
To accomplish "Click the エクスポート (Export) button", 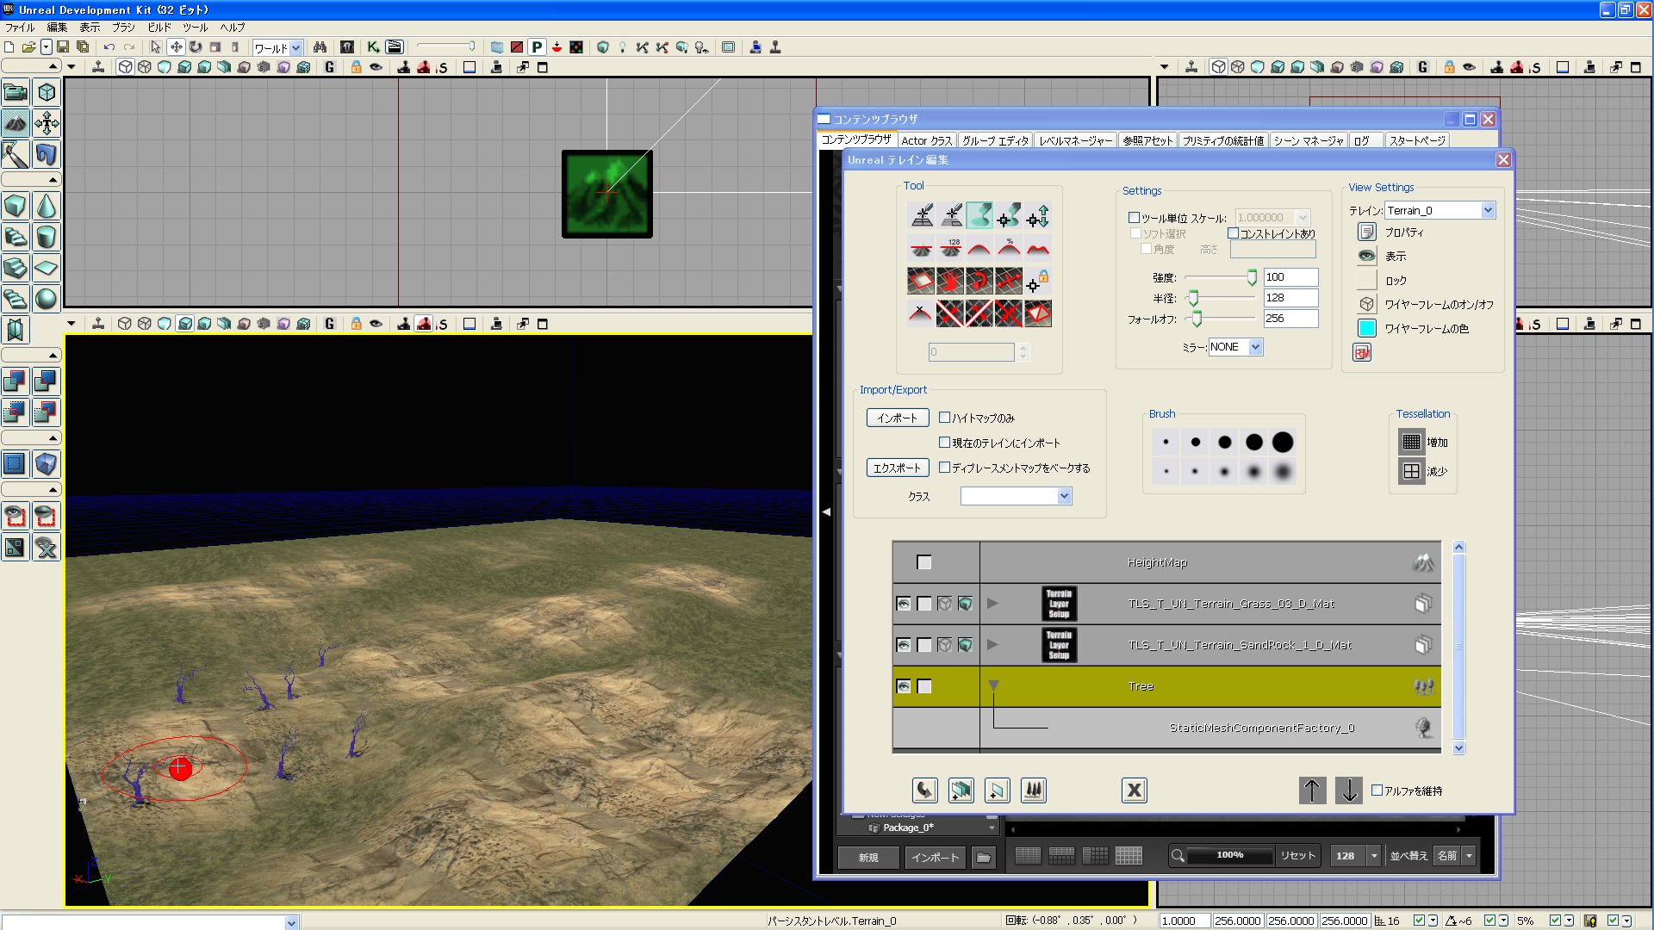I will [897, 468].
